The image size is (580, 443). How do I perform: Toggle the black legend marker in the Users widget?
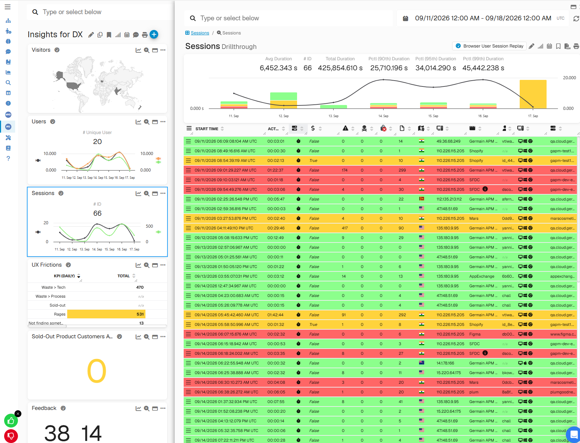coord(38,160)
